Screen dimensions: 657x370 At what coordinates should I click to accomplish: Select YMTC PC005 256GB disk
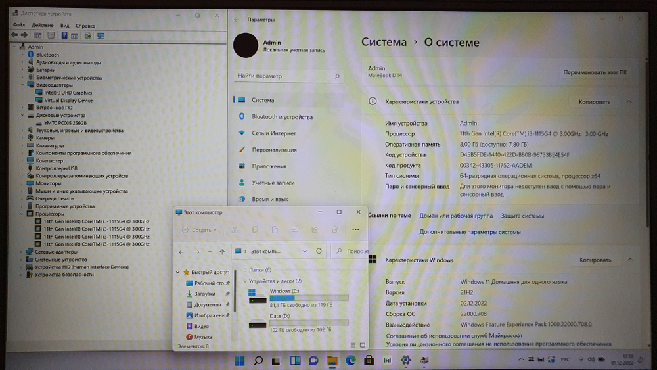click(x=65, y=123)
